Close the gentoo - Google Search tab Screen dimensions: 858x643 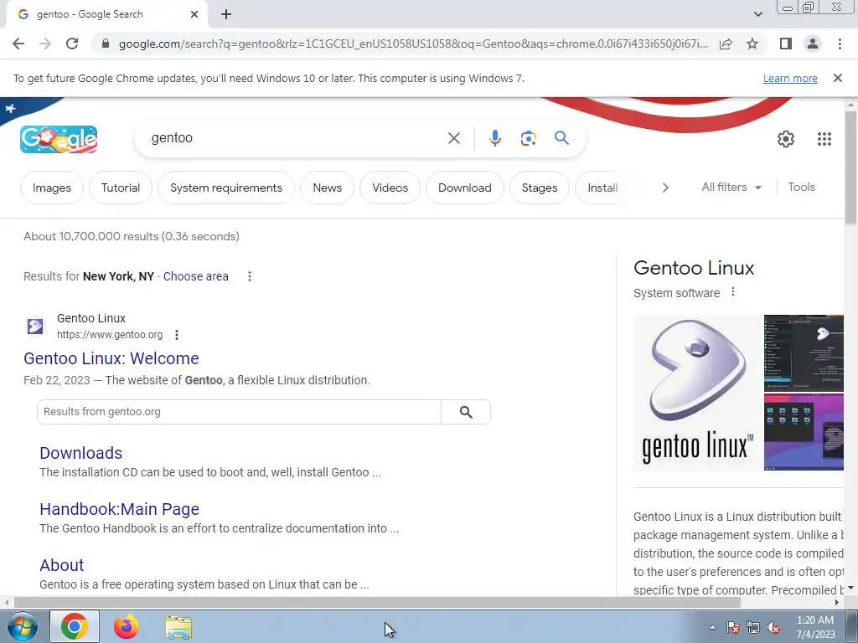[194, 14]
